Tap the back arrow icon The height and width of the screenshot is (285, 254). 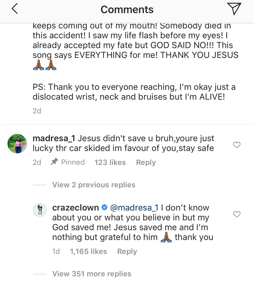(x=14, y=9)
